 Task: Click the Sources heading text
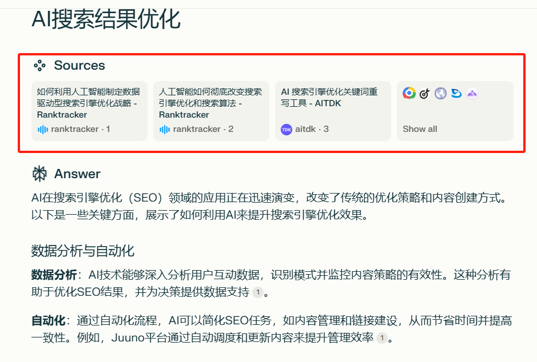pos(79,65)
